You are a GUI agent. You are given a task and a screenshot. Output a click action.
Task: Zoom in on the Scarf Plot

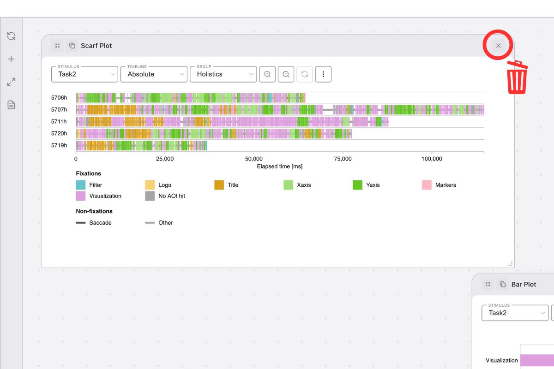point(267,74)
